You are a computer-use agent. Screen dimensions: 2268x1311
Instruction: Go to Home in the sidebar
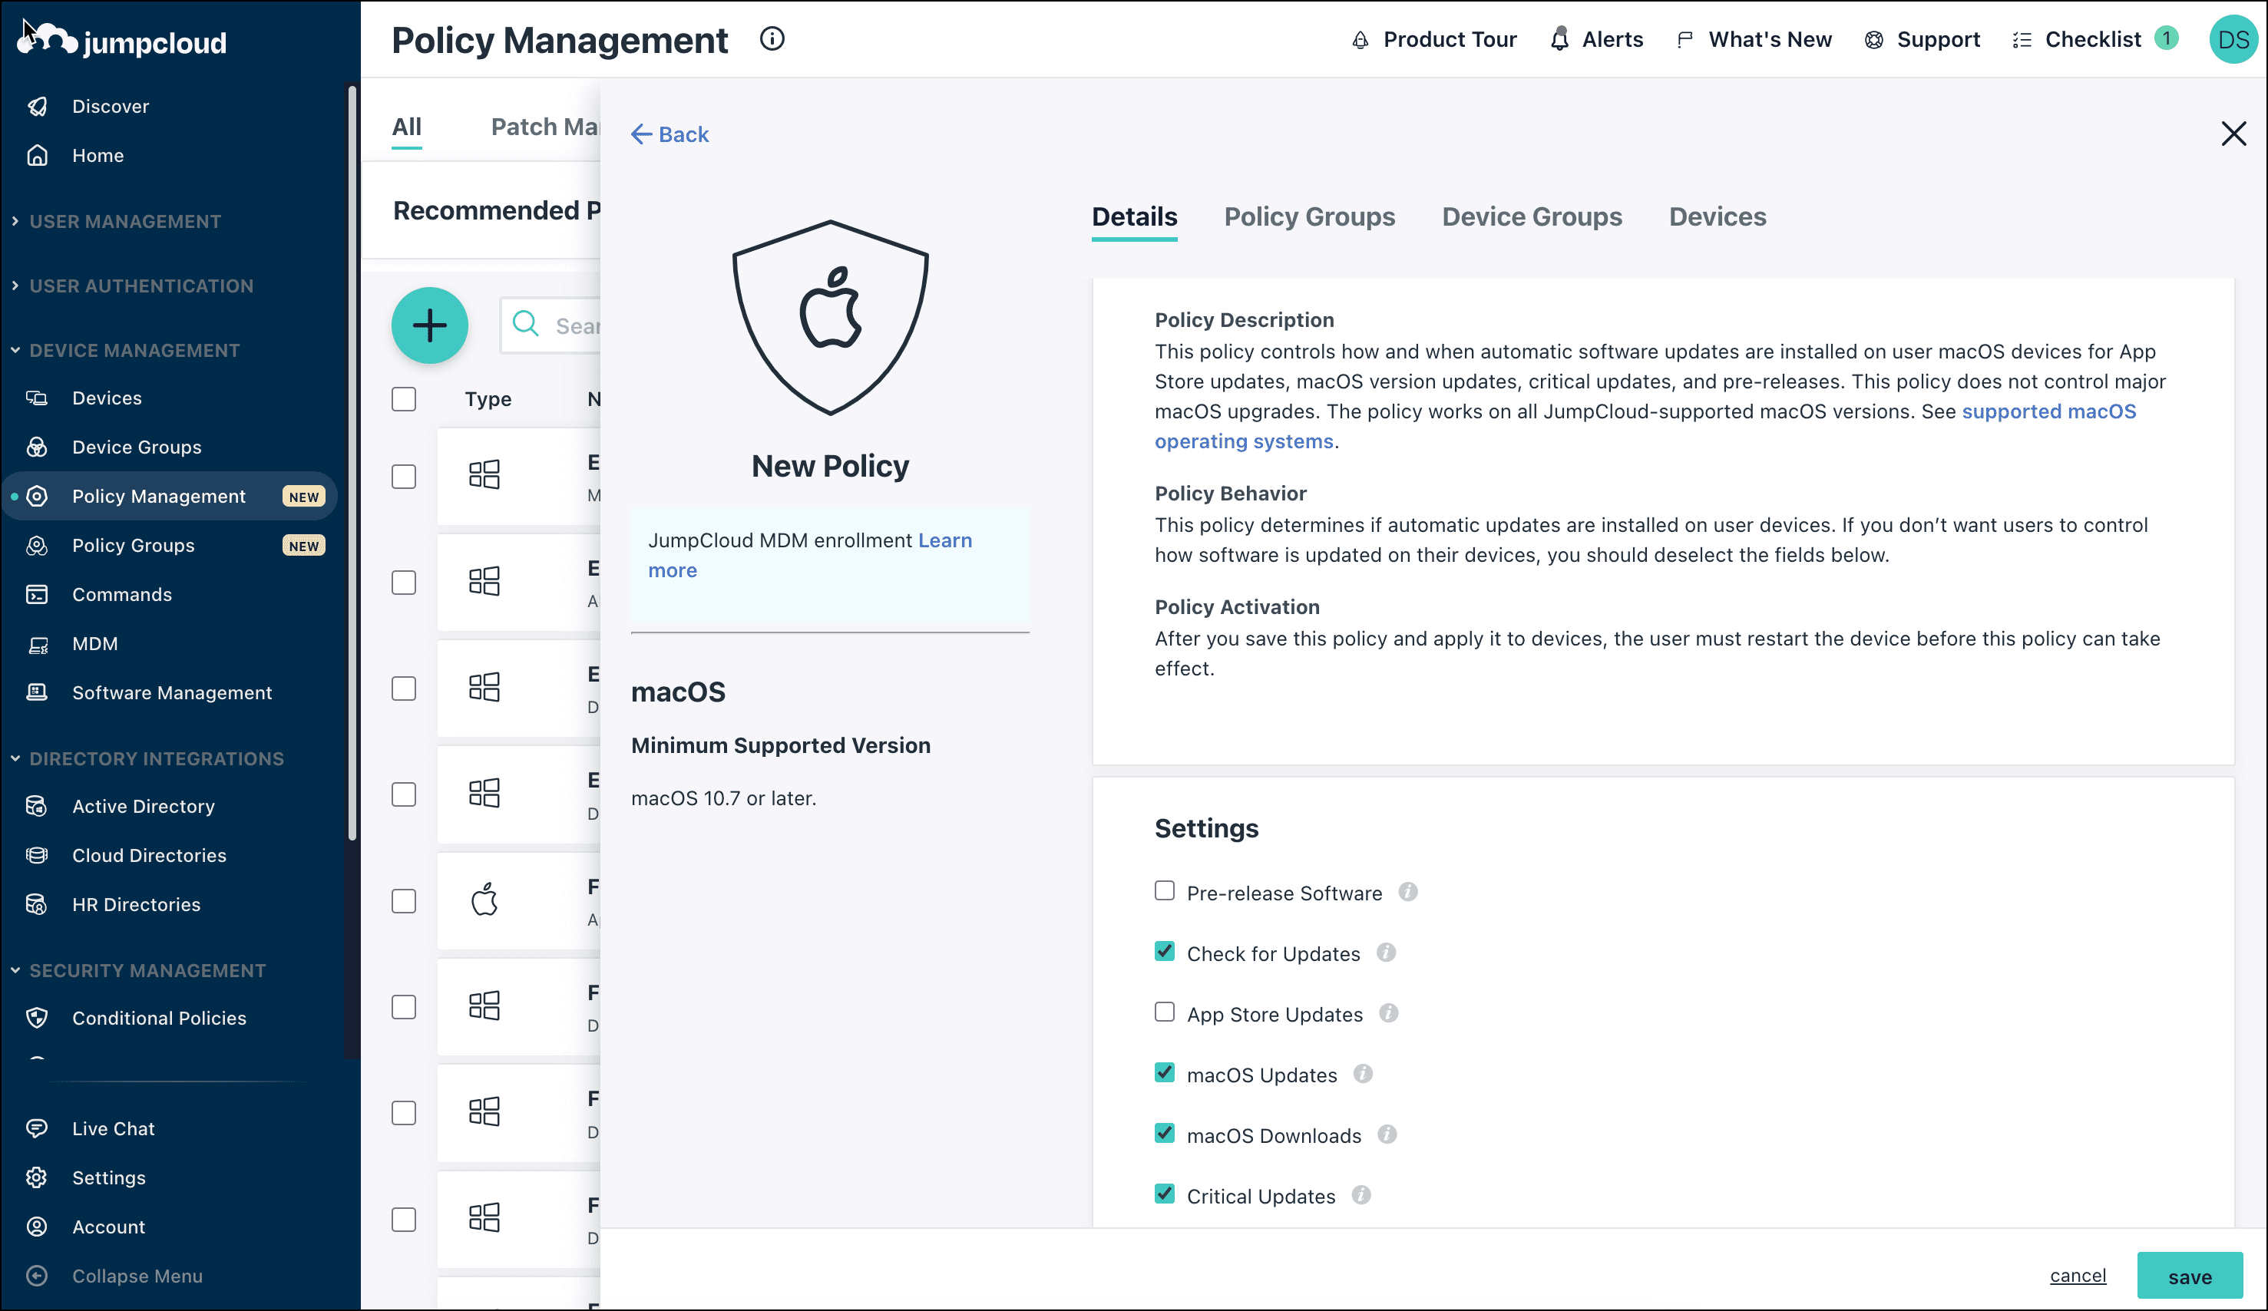point(98,156)
